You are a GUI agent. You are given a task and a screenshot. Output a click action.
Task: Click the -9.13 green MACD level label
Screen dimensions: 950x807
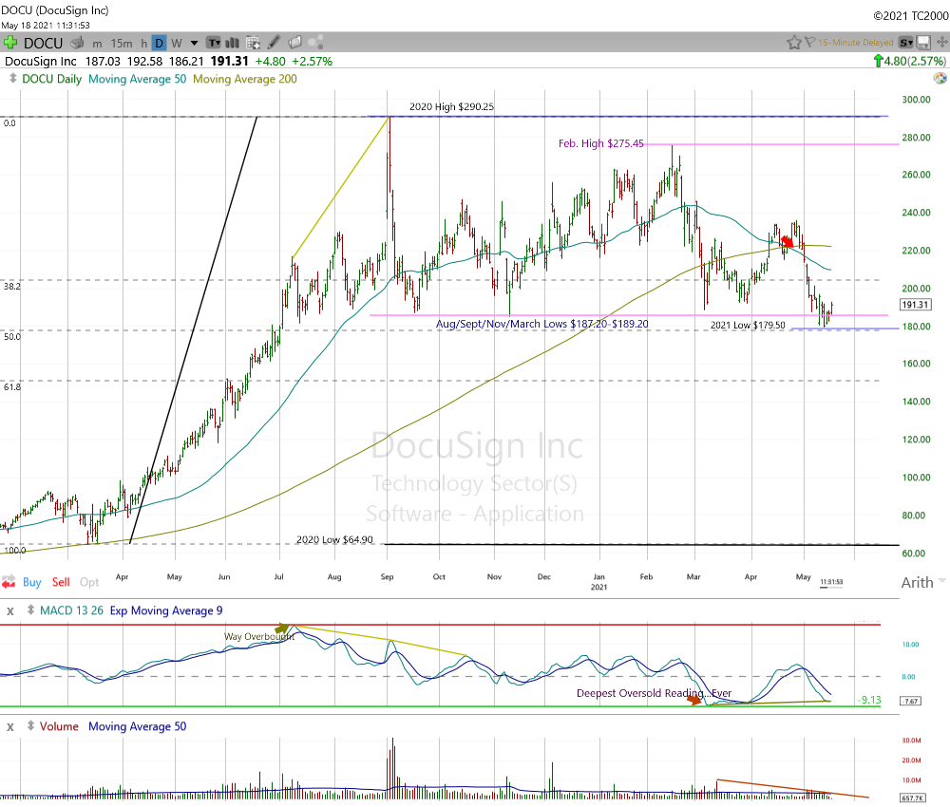tap(869, 700)
